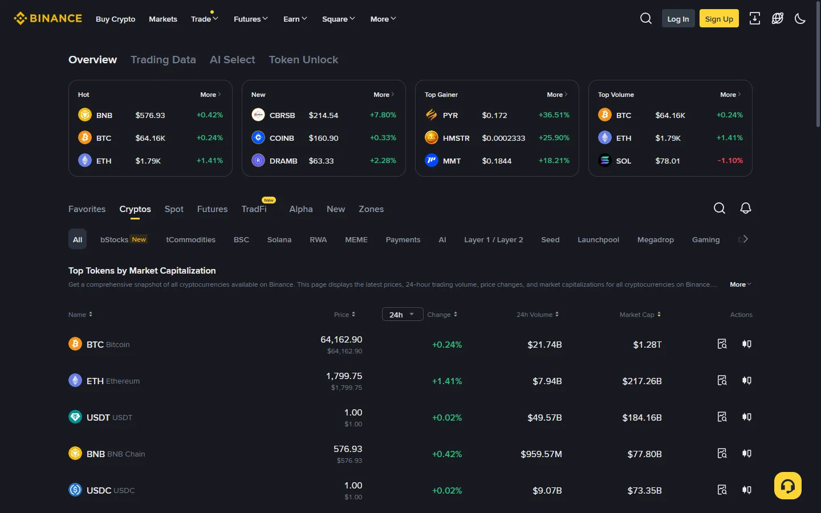This screenshot has width=821, height=513.
Task: Open the market search magnifier icon
Action: click(720, 208)
